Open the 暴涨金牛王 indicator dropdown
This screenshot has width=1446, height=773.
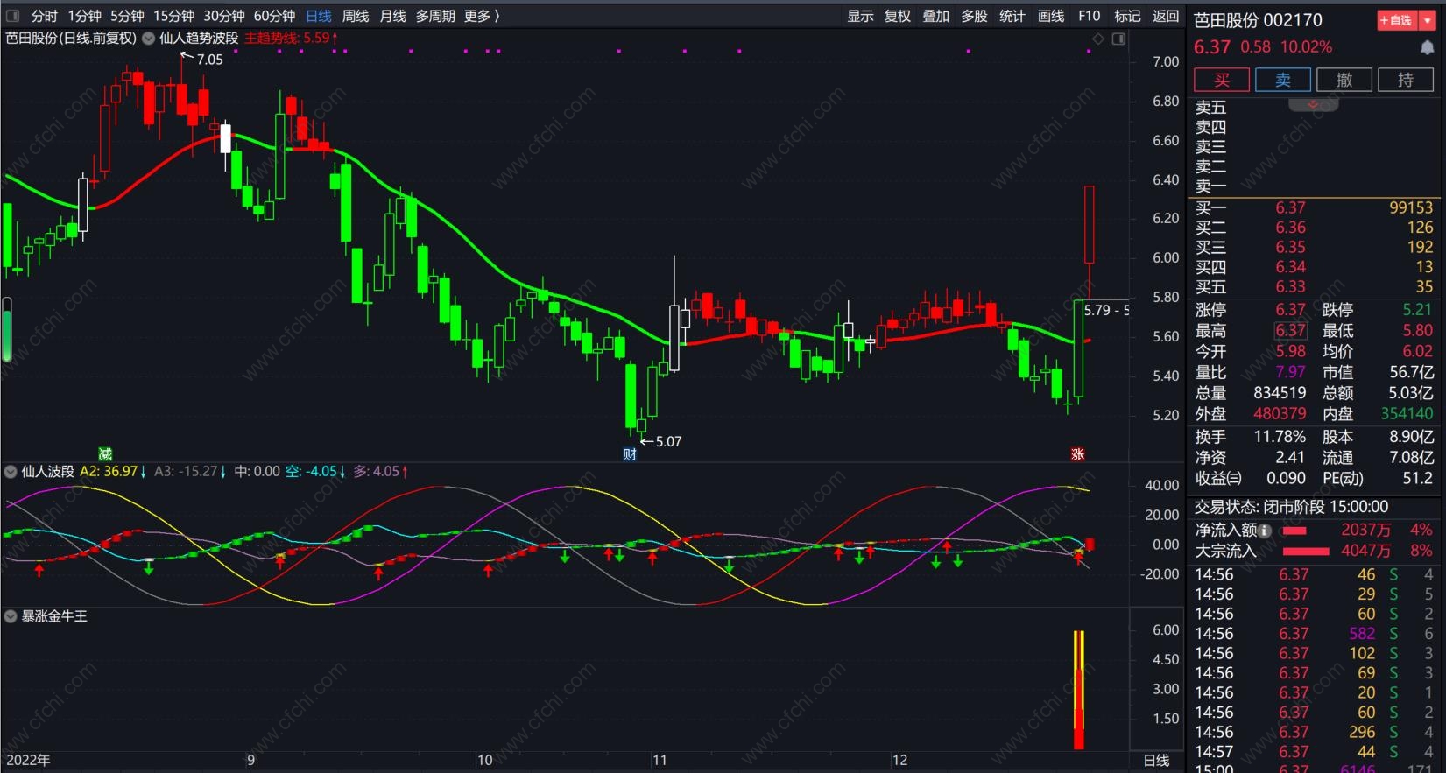tap(11, 616)
